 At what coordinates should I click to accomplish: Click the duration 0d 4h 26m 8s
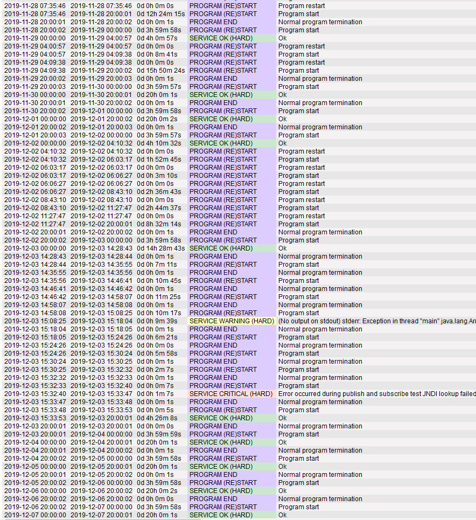click(x=157, y=418)
